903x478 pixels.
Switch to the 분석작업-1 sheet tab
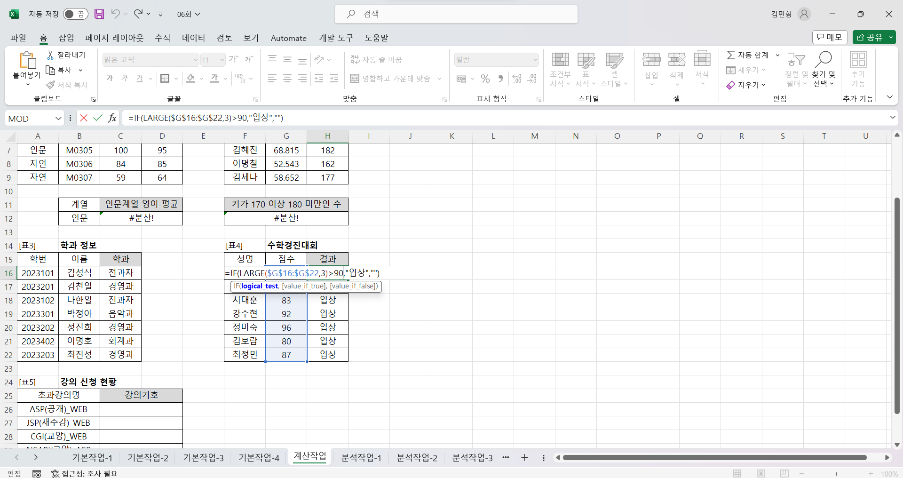(x=361, y=458)
